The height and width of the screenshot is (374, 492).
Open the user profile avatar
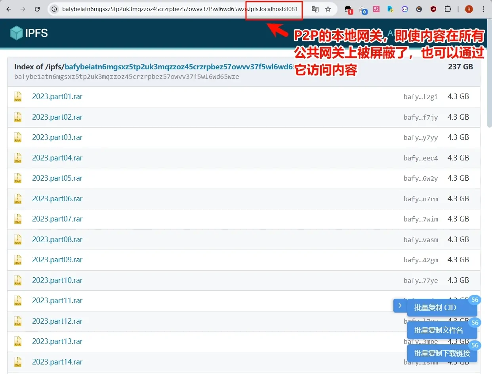click(x=469, y=9)
